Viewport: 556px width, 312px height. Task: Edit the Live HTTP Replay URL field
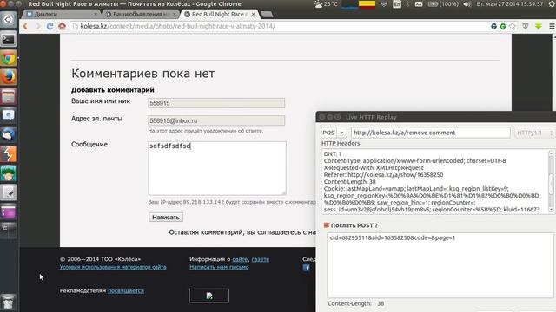[431, 133]
